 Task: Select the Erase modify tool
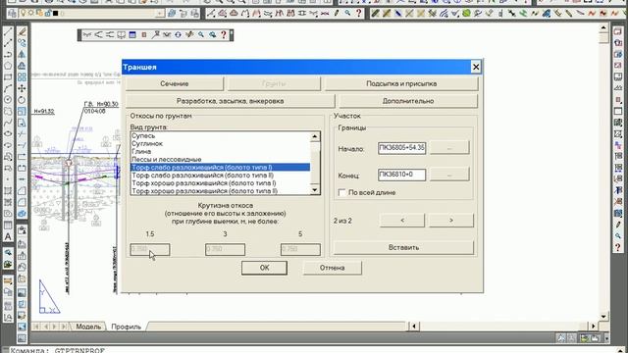(22, 31)
